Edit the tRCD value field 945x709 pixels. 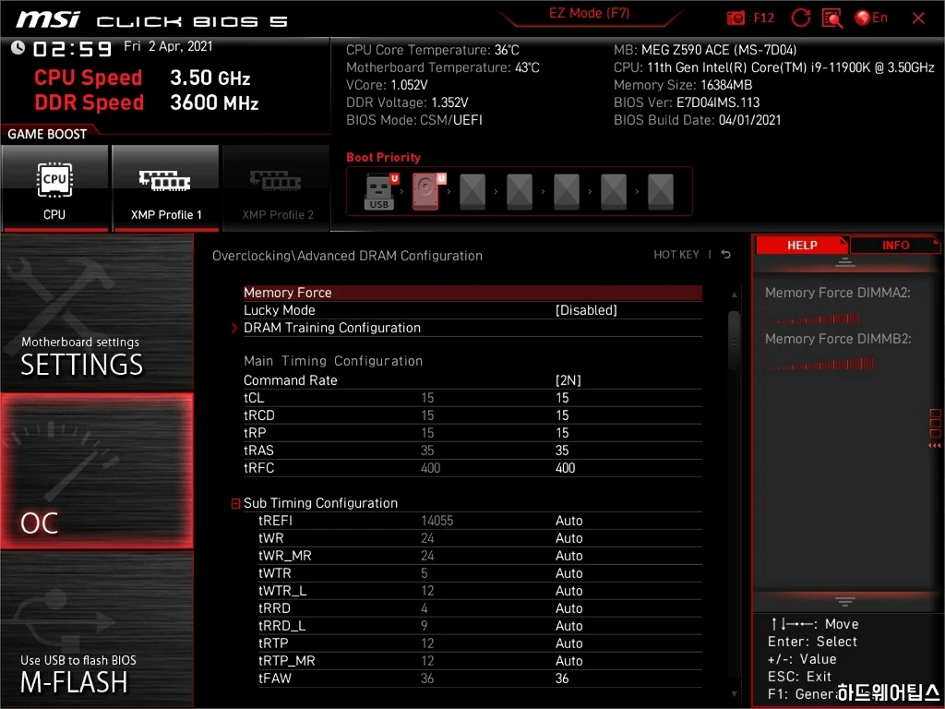tap(562, 415)
